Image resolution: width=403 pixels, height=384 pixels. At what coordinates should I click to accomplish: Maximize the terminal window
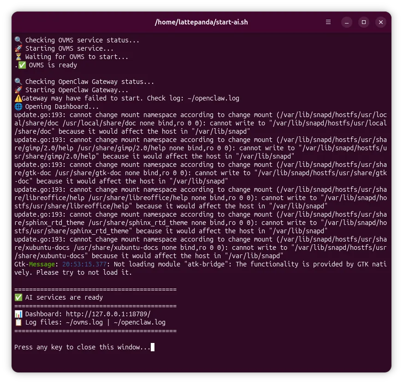click(x=364, y=23)
